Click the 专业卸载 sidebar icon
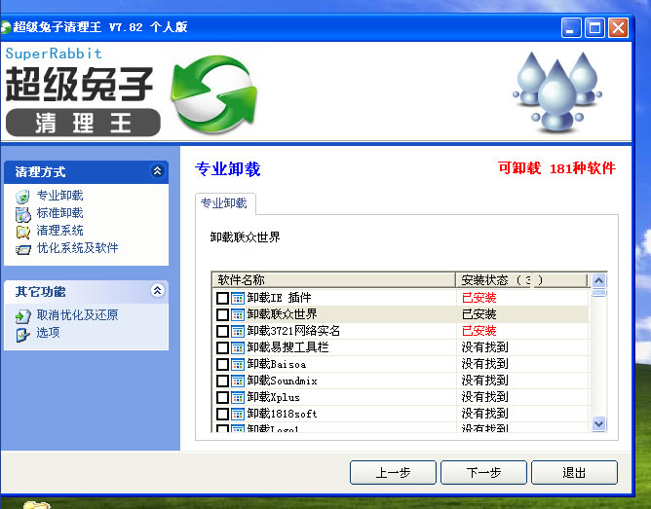651x509 pixels. [22, 196]
